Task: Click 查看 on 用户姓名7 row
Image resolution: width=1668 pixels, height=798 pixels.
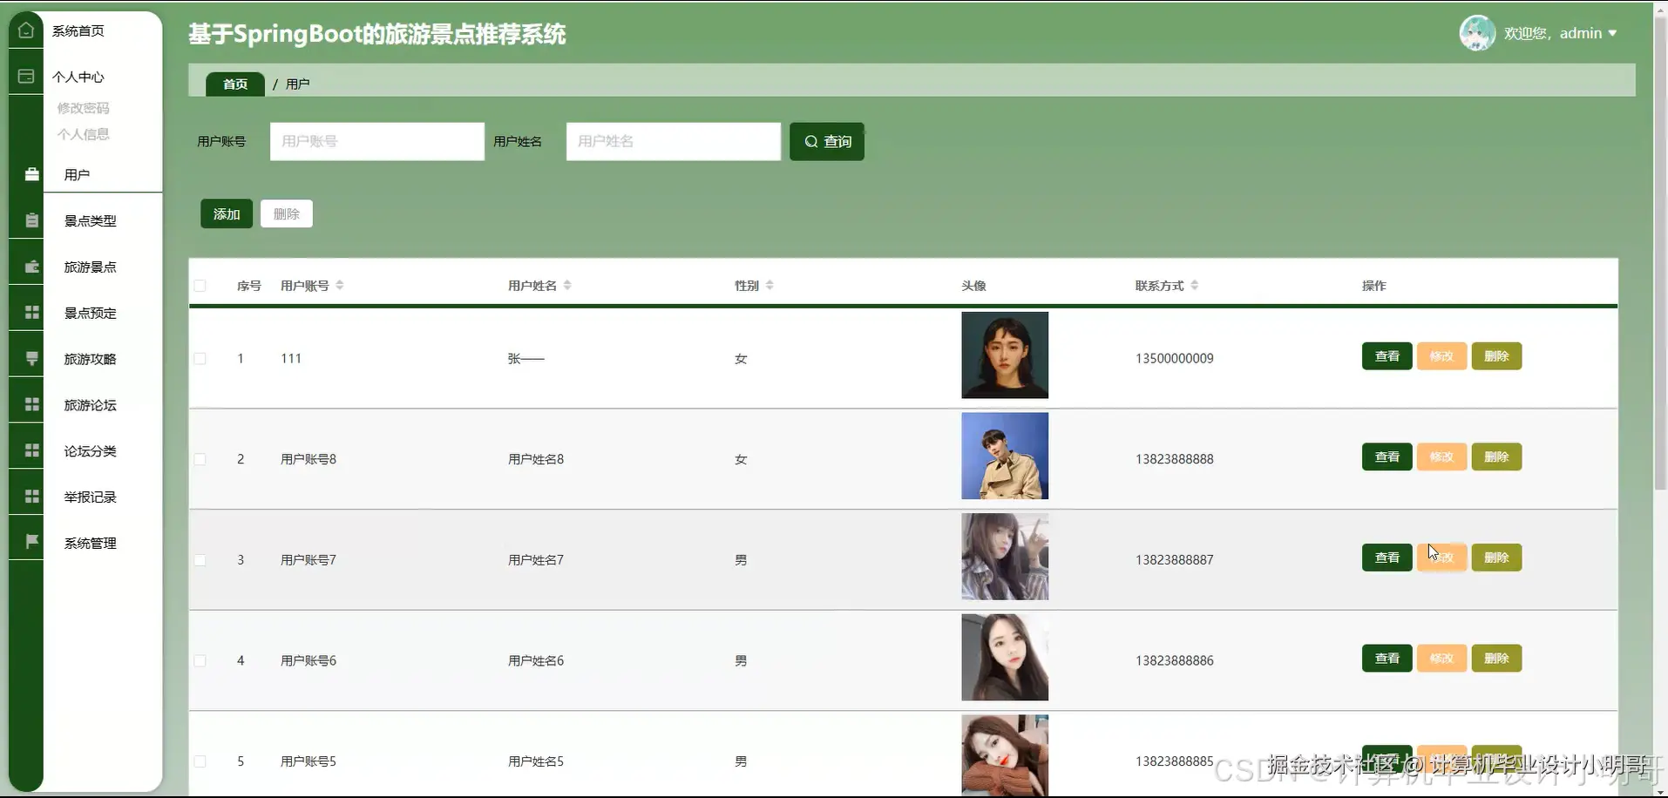Action: 1386,557
